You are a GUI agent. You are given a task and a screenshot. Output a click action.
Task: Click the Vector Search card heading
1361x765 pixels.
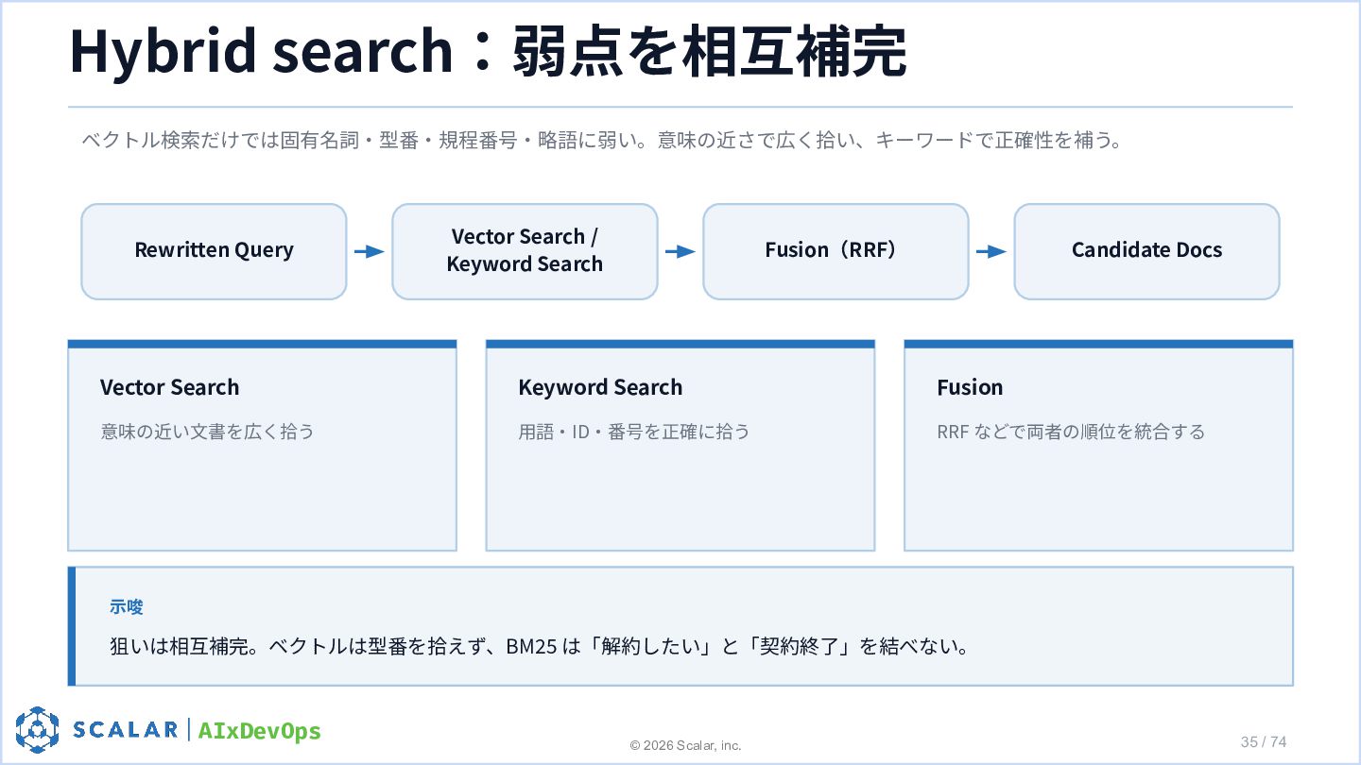[x=170, y=387]
